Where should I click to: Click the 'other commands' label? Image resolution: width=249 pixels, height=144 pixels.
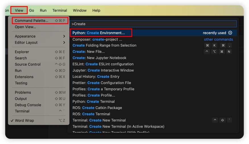[x=218, y=39]
